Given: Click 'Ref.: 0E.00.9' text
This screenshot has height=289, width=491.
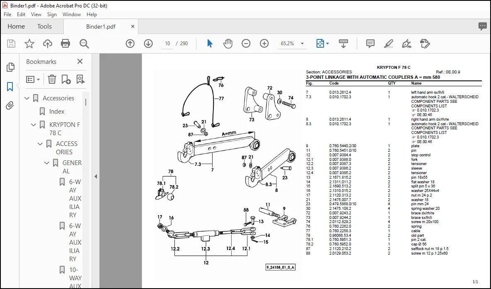Looking at the screenshot, I should tap(448, 72).
